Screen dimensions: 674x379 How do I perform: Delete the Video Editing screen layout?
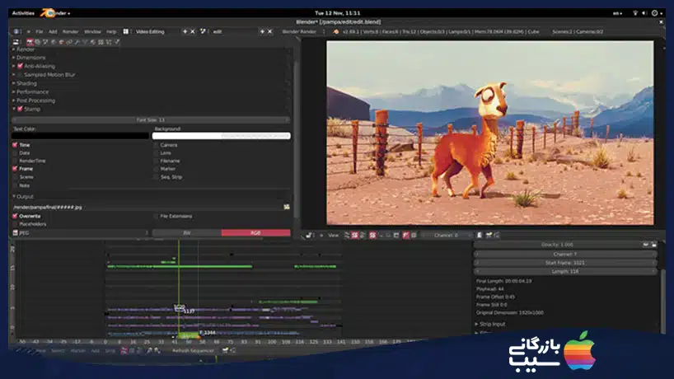click(x=193, y=31)
